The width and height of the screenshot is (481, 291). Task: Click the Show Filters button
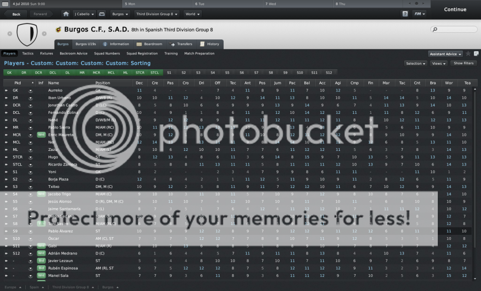tap(463, 63)
